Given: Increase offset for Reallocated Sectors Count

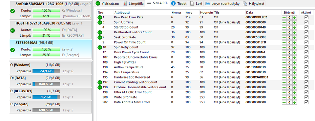Looking at the screenshot, I should pyautogui.click(x=295, y=32).
